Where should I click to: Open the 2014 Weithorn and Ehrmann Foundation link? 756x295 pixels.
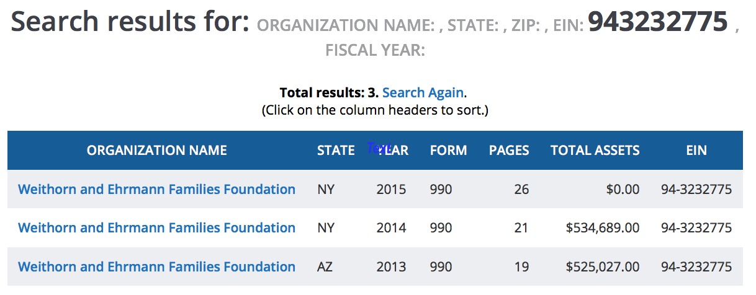156,228
